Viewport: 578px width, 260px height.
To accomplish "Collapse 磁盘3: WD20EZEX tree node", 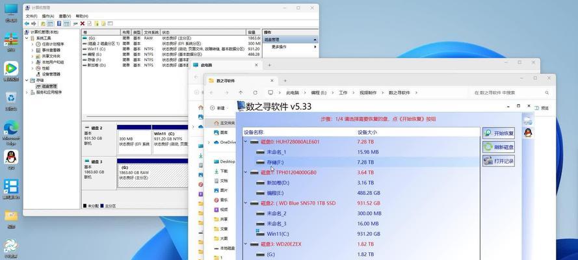I will pos(246,244).
